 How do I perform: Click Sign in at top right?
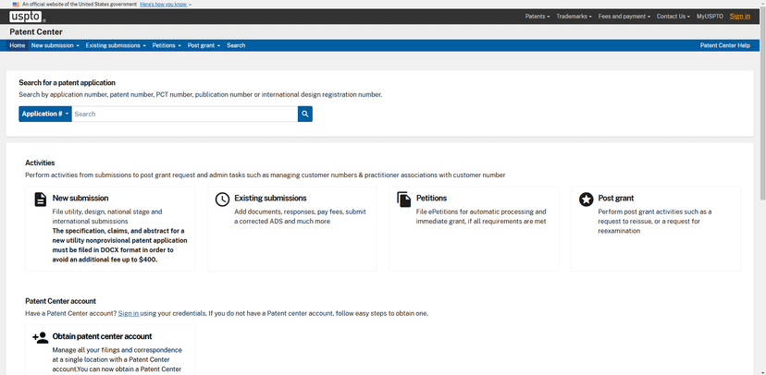tap(739, 17)
